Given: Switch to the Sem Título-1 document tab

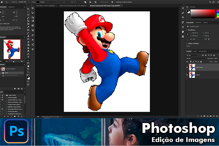Looking at the screenshot, I should (x=46, y=6).
